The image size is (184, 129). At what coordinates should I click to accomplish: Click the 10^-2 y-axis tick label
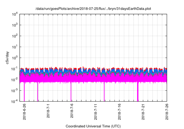15,80
